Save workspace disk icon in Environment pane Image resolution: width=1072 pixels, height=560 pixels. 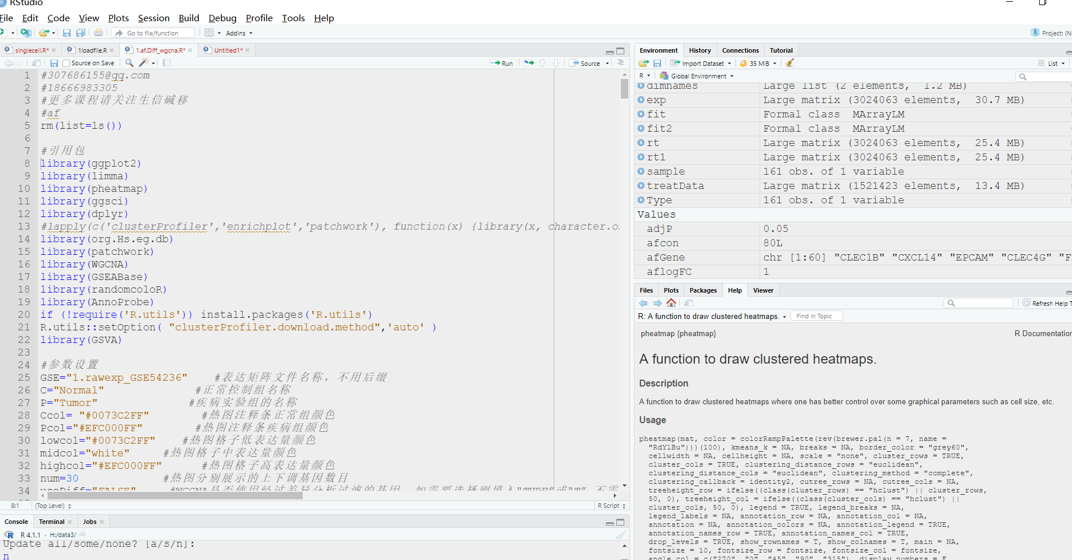coord(657,63)
